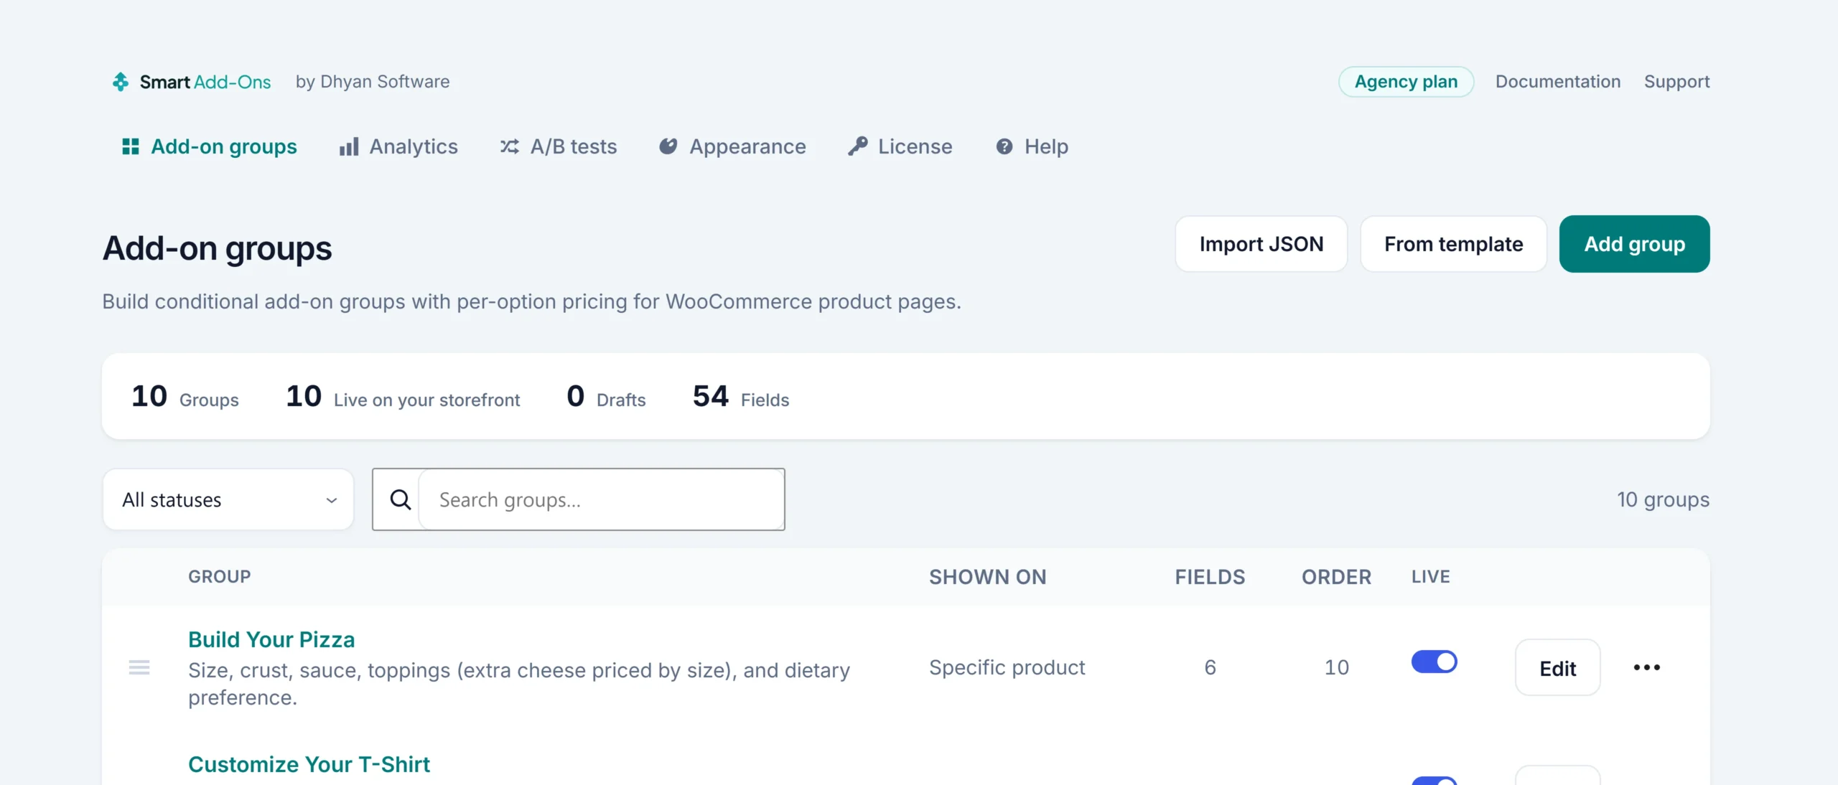Grab the Build Your Pizza drag handle

(x=139, y=667)
